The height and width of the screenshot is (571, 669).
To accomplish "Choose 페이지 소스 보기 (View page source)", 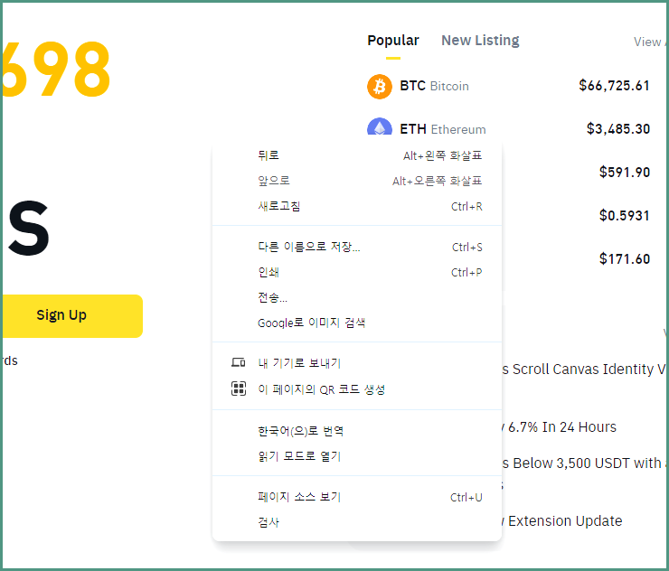I will [357, 497].
